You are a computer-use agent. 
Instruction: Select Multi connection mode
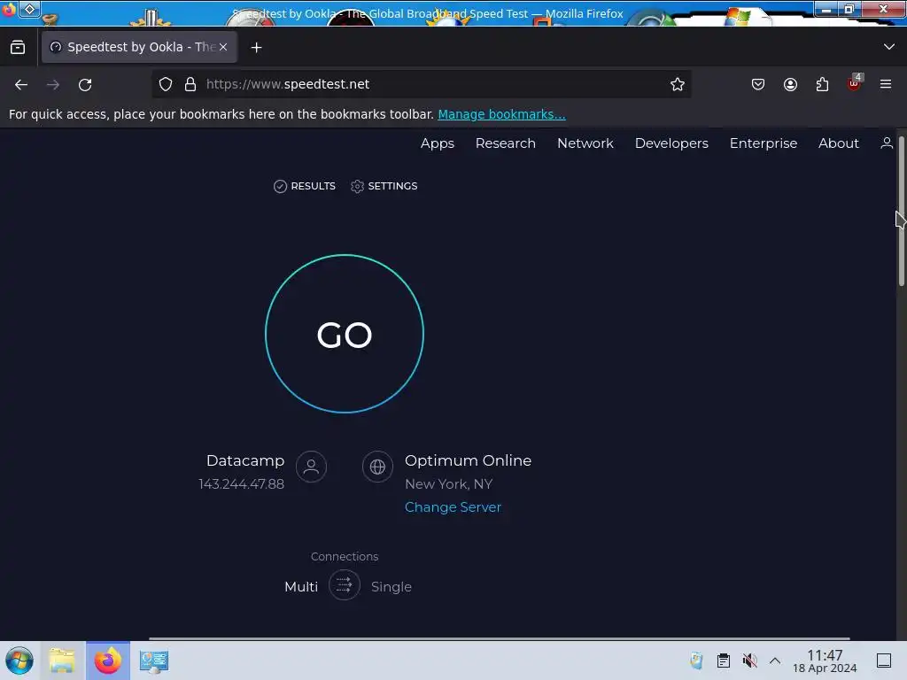pos(301,586)
